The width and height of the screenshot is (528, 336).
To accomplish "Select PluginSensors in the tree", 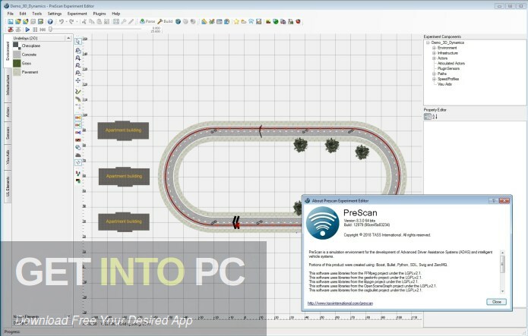I will 448,68.
